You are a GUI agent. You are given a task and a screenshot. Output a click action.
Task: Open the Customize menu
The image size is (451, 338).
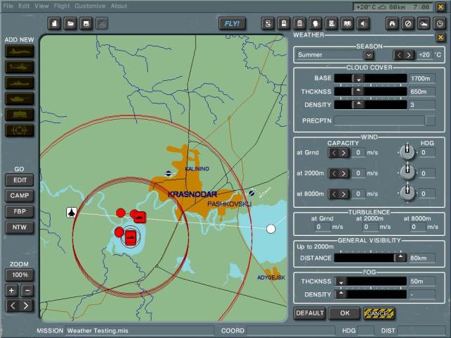90,6
